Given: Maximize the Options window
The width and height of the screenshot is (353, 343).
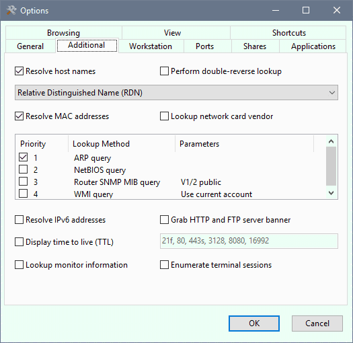Looking at the screenshot, I should click(x=306, y=10).
